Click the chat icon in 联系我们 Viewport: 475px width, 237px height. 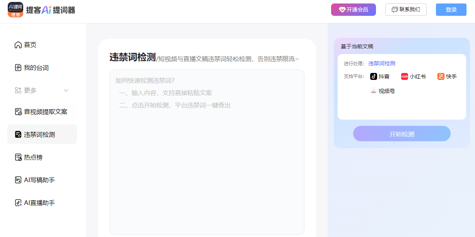[x=395, y=10]
